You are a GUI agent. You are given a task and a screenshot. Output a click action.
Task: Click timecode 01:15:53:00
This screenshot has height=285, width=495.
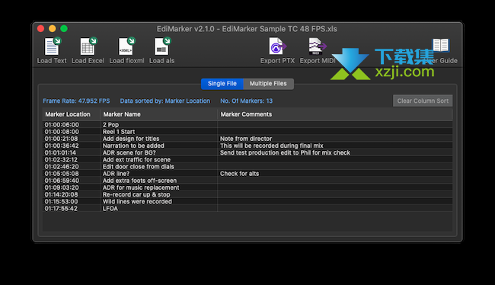click(x=61, y=201)
